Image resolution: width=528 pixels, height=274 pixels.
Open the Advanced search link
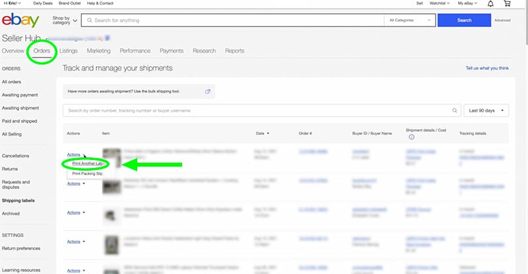pos(502,20)
